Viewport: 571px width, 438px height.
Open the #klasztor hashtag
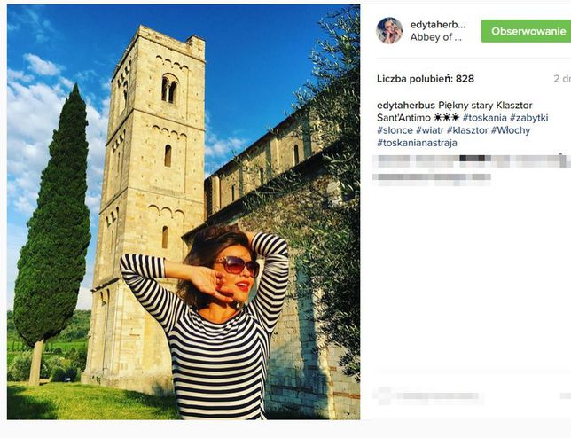click(467, 130)
